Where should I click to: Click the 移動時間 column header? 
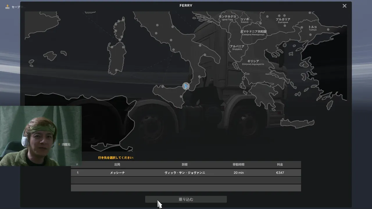click(x=239, y=165)
